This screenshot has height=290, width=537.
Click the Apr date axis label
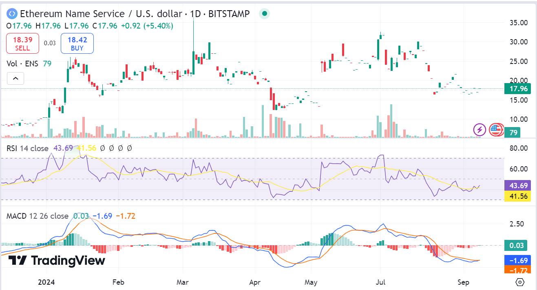(255, 282)
